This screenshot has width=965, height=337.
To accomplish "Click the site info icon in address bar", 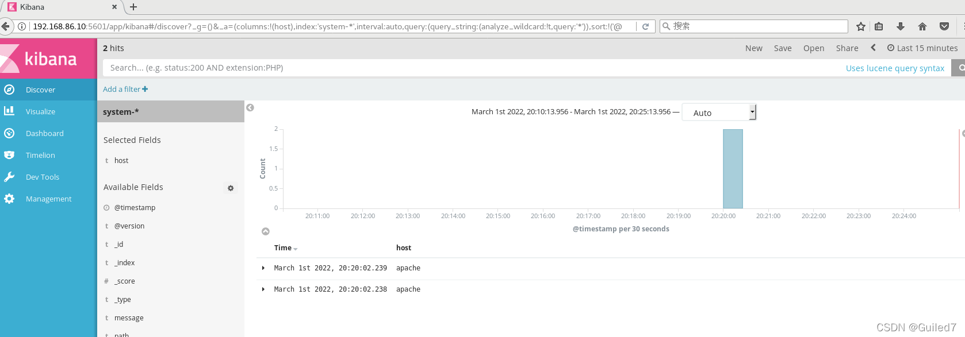I will 22,26.
